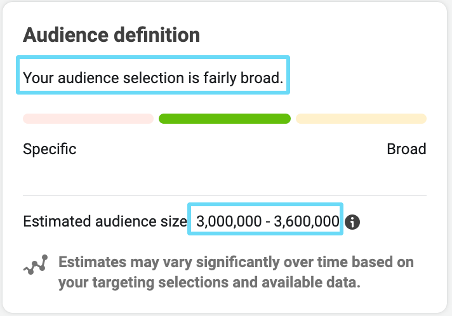452x316 pixels.
Task: Click the info icon beside audience size
Action: (x=352, y=222)
